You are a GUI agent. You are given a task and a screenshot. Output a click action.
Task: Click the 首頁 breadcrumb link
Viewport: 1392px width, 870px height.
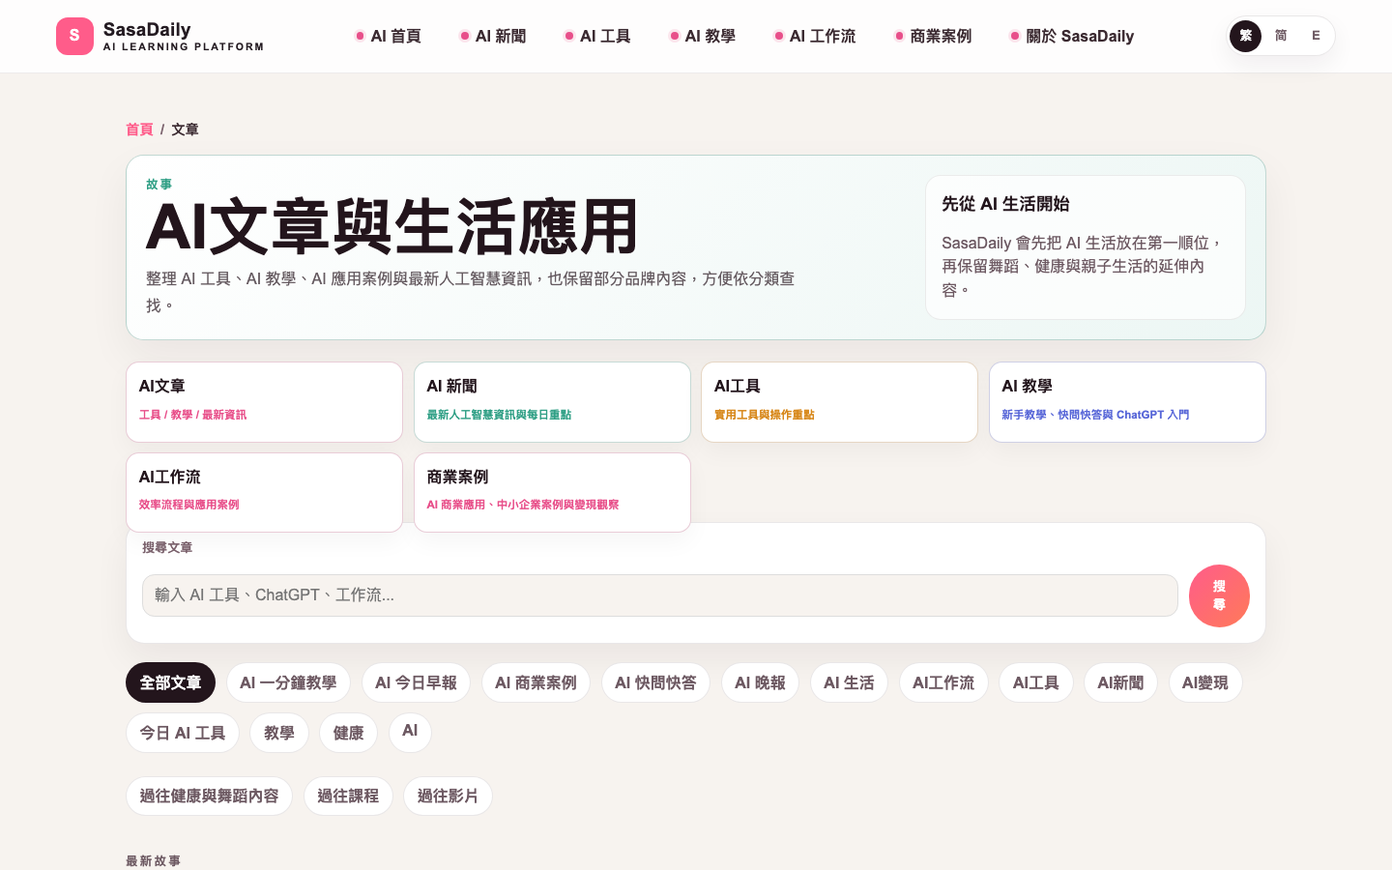(x=139, y=130)
